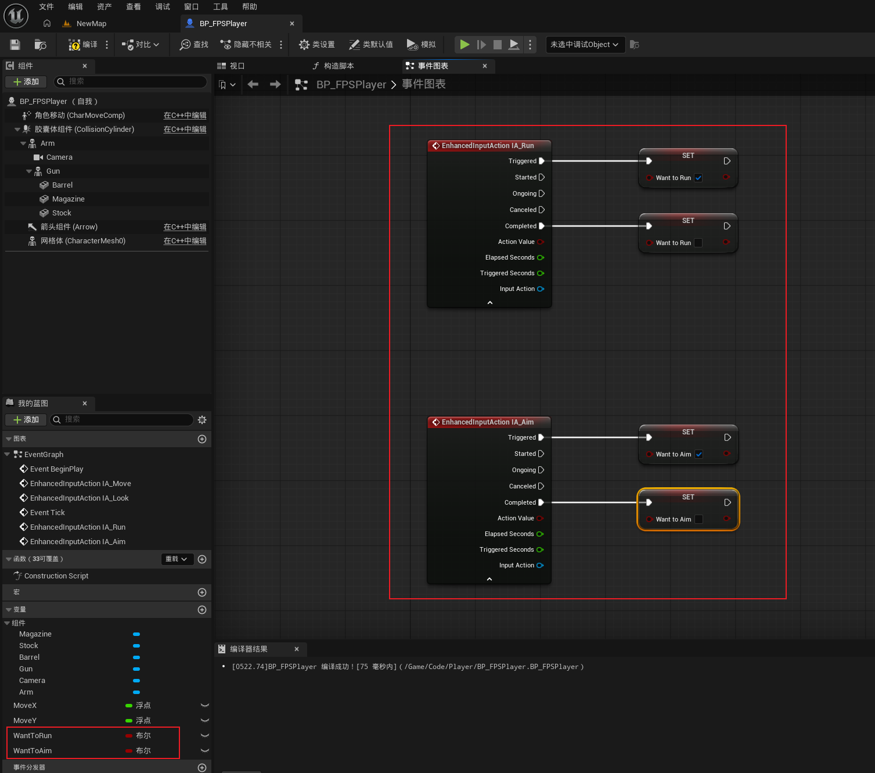Viewport: 875px width, 773px height.
Task: Open the 对比 diff dropdown
Action: [x=140, y=45]
